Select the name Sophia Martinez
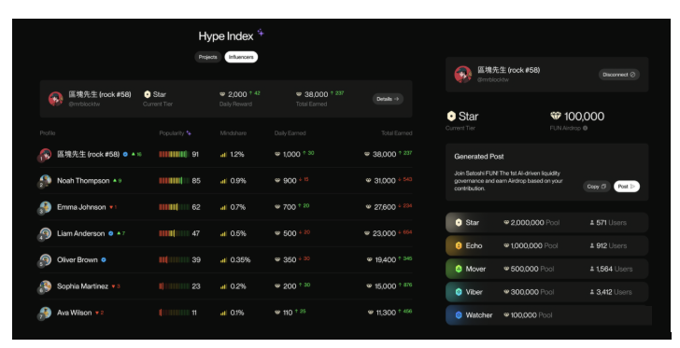The image size is (680, 348). pos(82,286)
